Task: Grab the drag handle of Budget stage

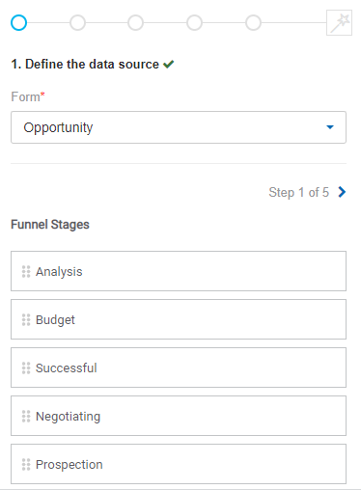Action: (26, 320)
